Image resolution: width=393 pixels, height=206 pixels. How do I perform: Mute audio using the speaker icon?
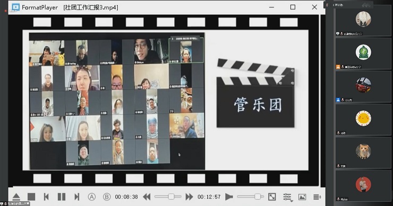(229, 197)
